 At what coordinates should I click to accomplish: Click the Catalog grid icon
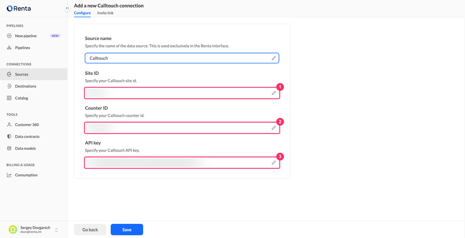[9, 98]
